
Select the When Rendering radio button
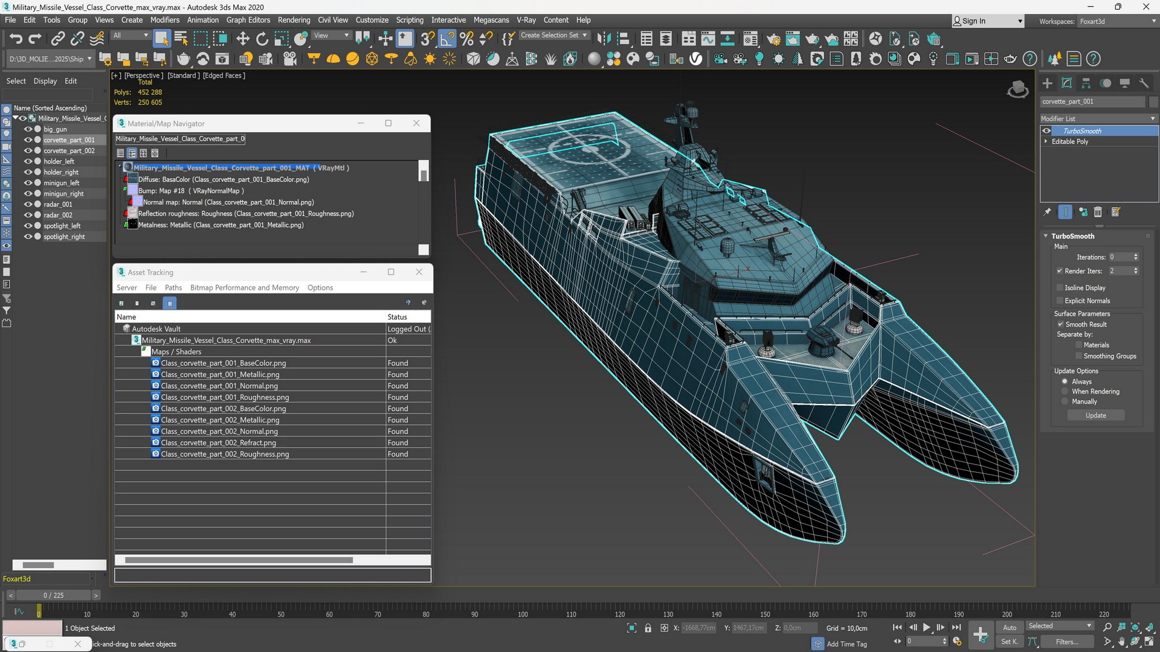click(1065, 392)
